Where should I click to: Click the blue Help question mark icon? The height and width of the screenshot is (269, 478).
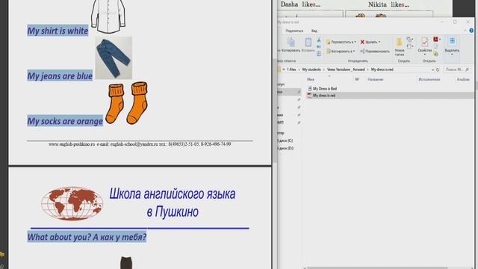point(471,31)
